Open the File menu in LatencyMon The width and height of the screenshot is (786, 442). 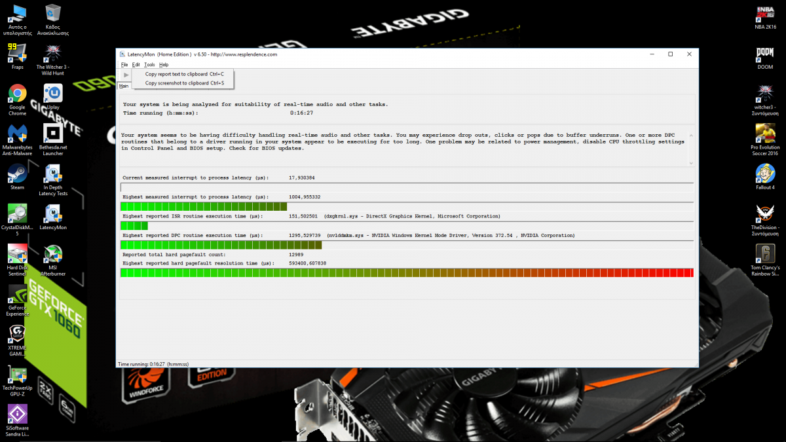coord(124,65)
